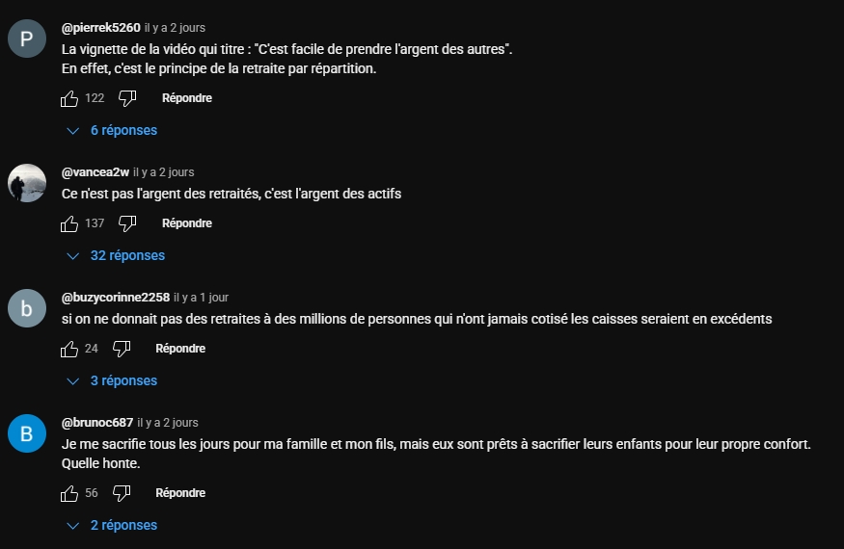Screen dimensions: 844x549
Task: Like @buzycorinne2258's comment
Action: tap(69, 349)
